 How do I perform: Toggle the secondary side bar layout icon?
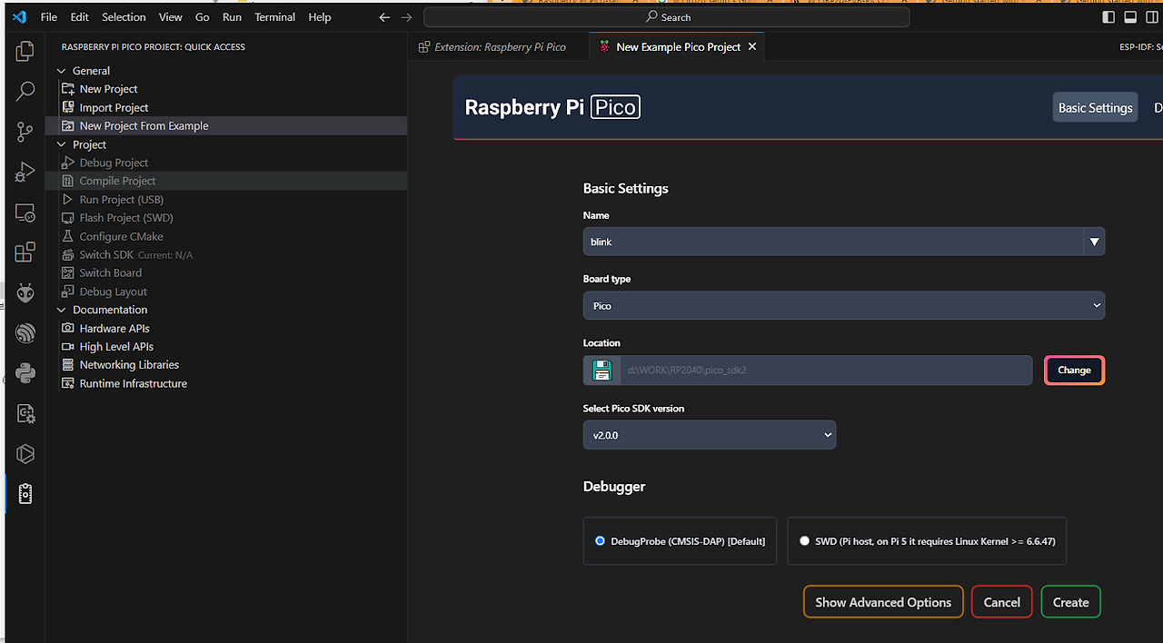pyautogui.click(x=1152, y=17)
